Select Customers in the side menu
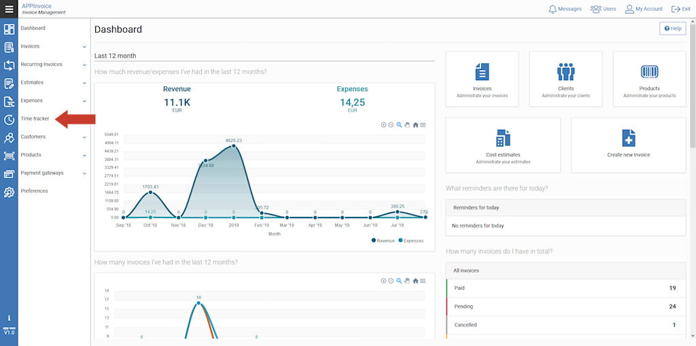This screenshot has width=696, height=346. pos(33,137)
